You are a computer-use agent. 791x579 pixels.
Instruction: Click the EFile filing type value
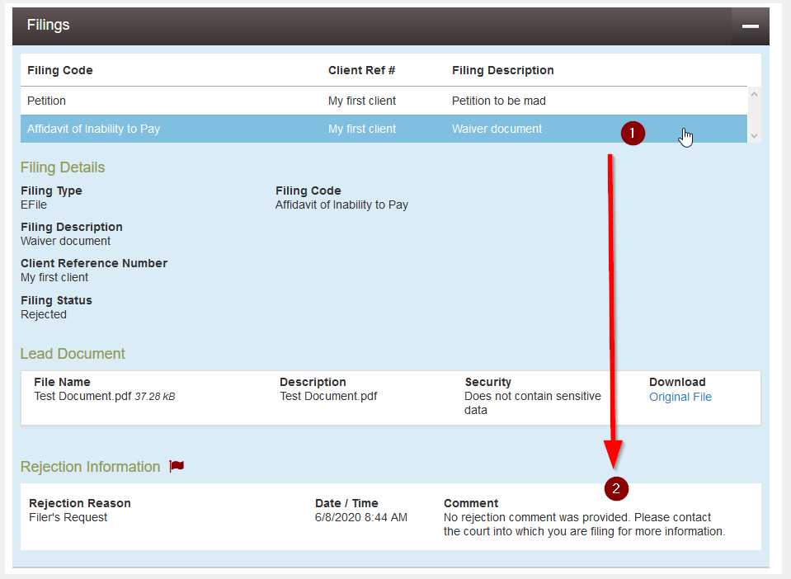coord(34,205)
